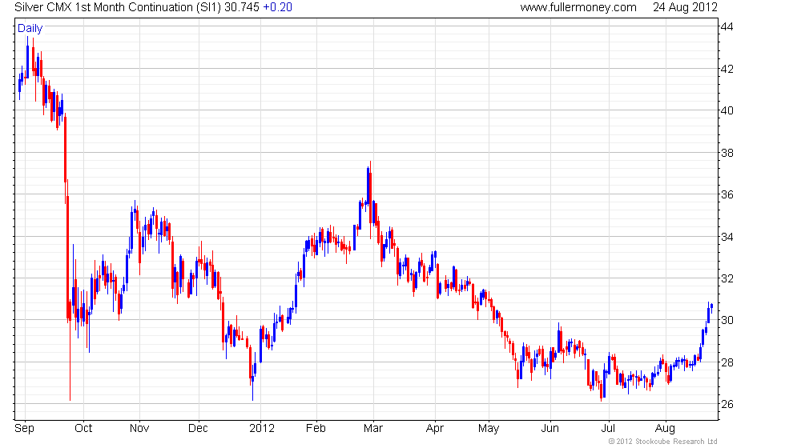Click the 'Dec' month axis label
The image size is (785, 448).
(x=198, y=428)
